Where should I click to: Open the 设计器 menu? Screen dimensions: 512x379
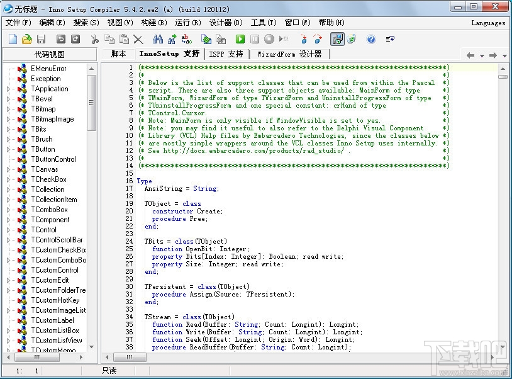point(225,23)
